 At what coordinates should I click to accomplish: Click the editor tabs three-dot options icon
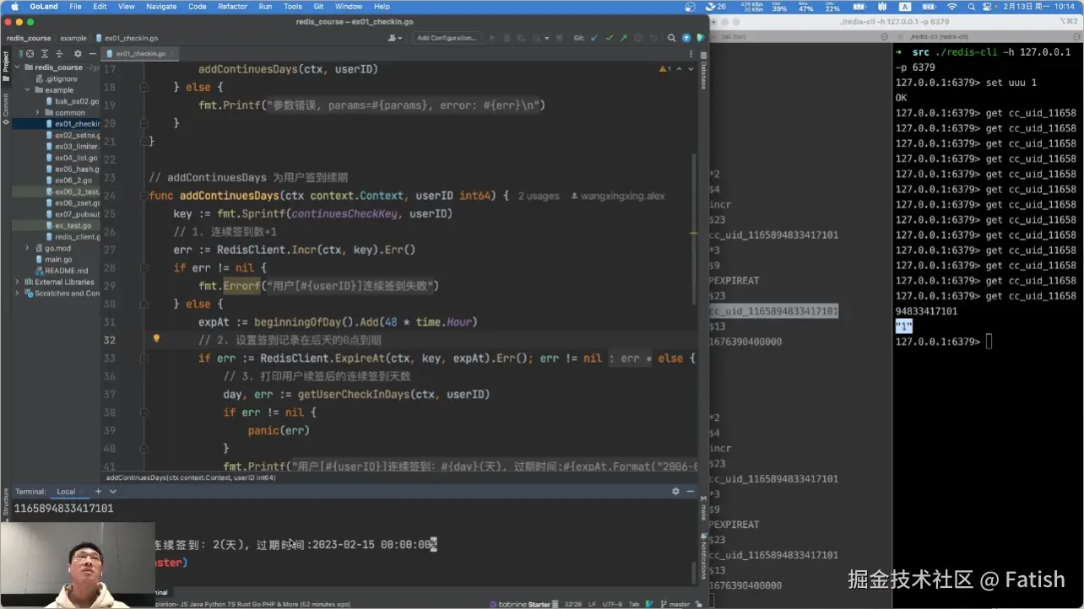tap(691, 53)
